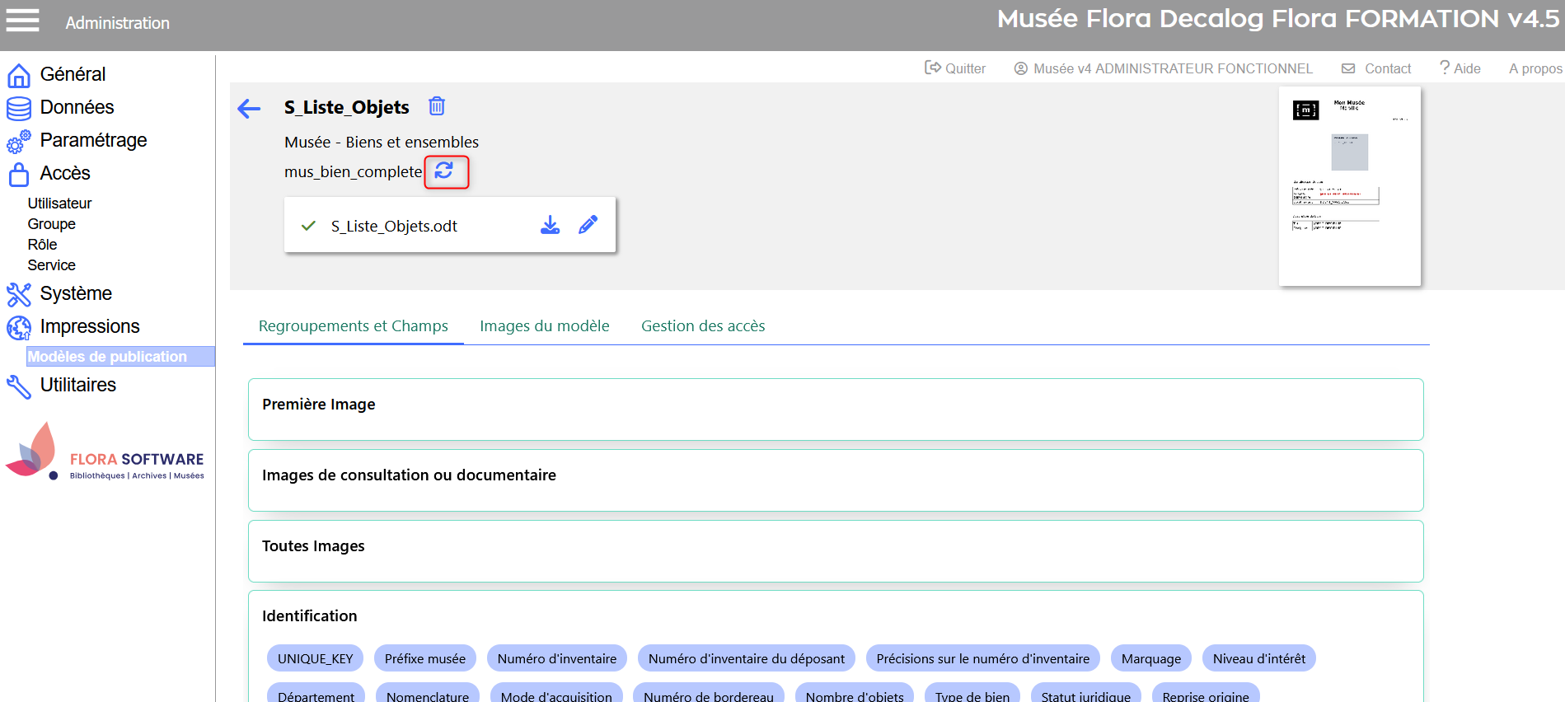This screenshot has height=702, width=1565.
Task: Refresh the mus_bien_complete source
Action: pos(445,171)
